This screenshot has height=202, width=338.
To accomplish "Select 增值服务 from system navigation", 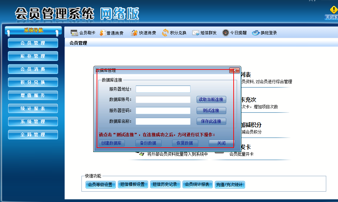I will 33,95.
